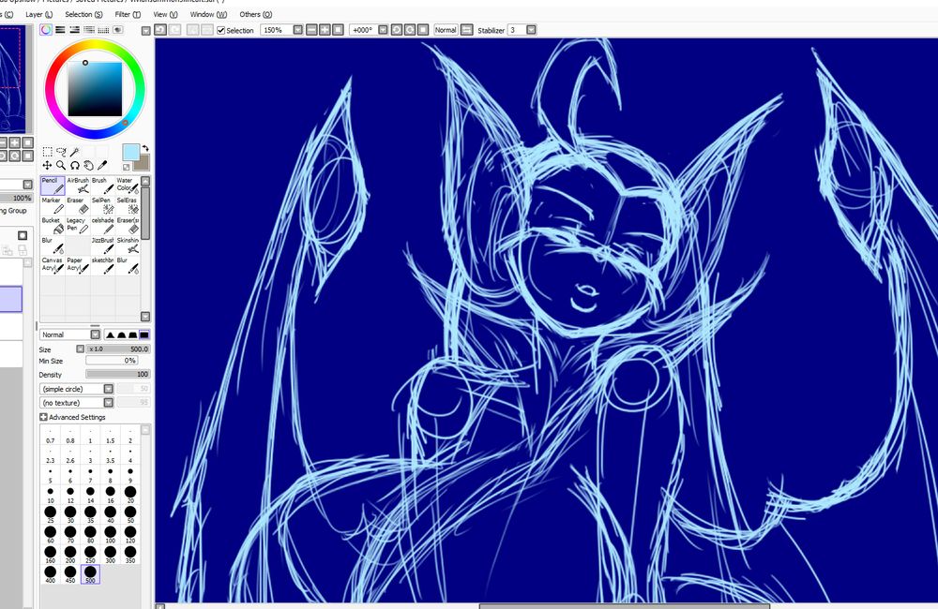This screenshot has height=609, width=938.
Task: Open the Others menu
Action: pos(255,14)
